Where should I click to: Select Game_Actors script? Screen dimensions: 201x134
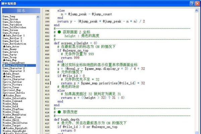(x=10, y=52)
